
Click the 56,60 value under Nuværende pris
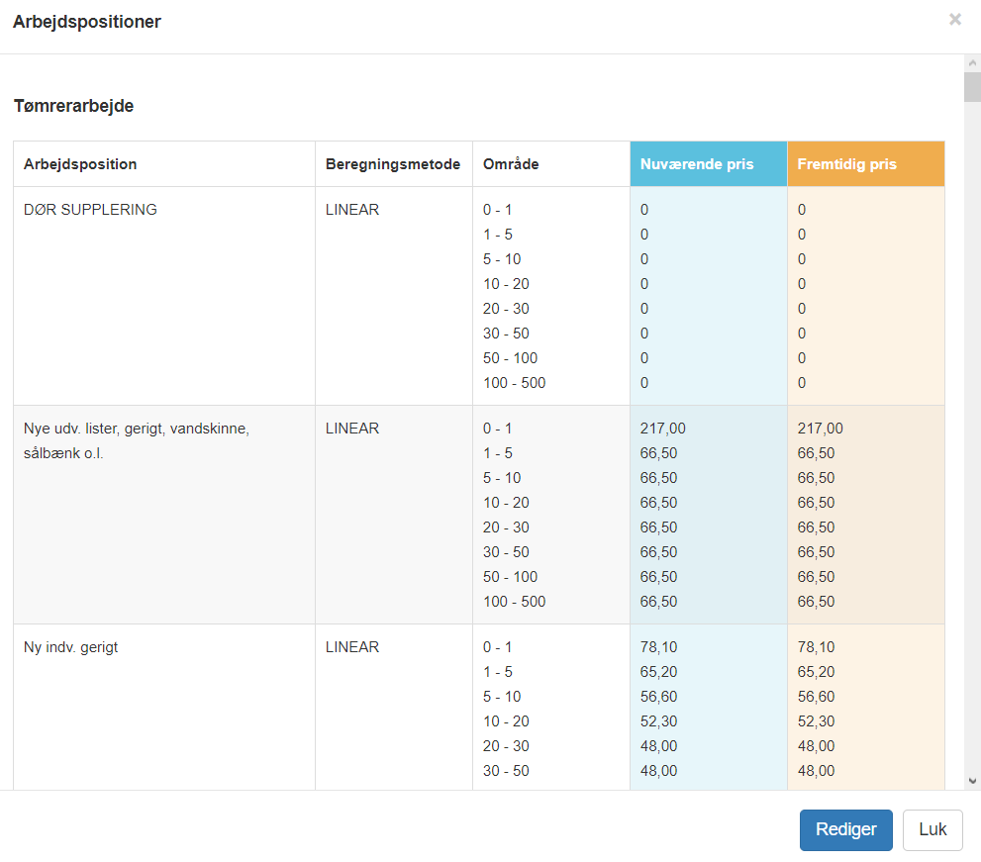pyautogui.click(x=658, y=697)
